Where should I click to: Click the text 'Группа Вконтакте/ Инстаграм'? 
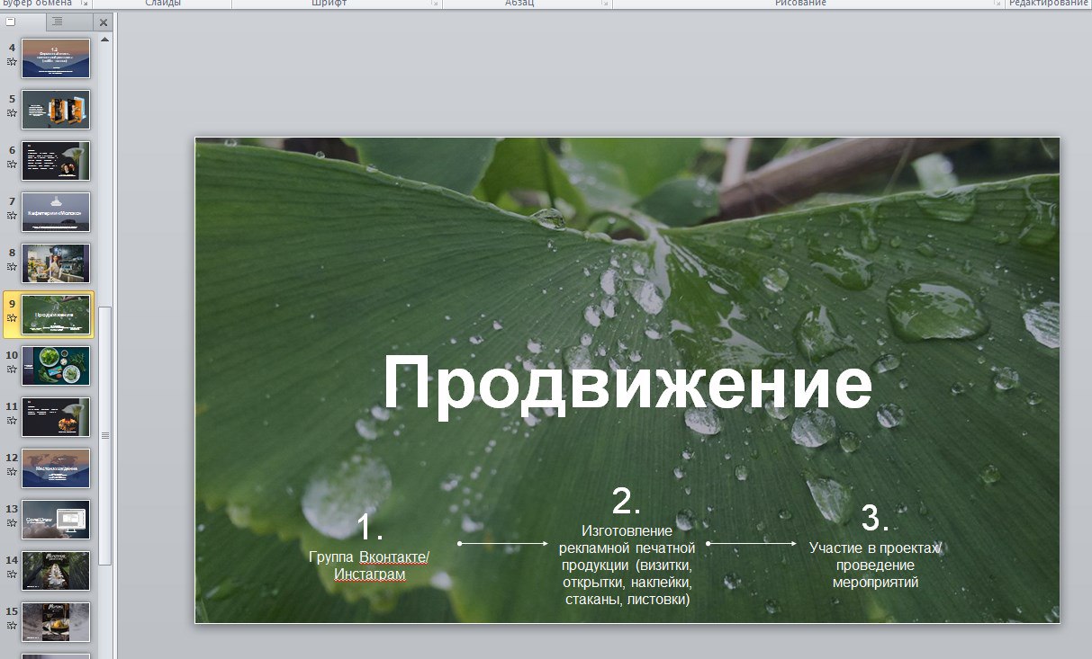pyautogui.click(x=369, y=565)
